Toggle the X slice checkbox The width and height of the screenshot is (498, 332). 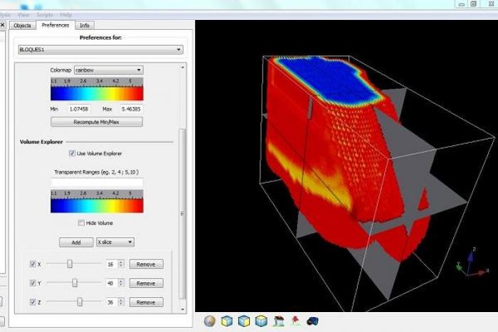pyautogui.click(x=33, y=264)
